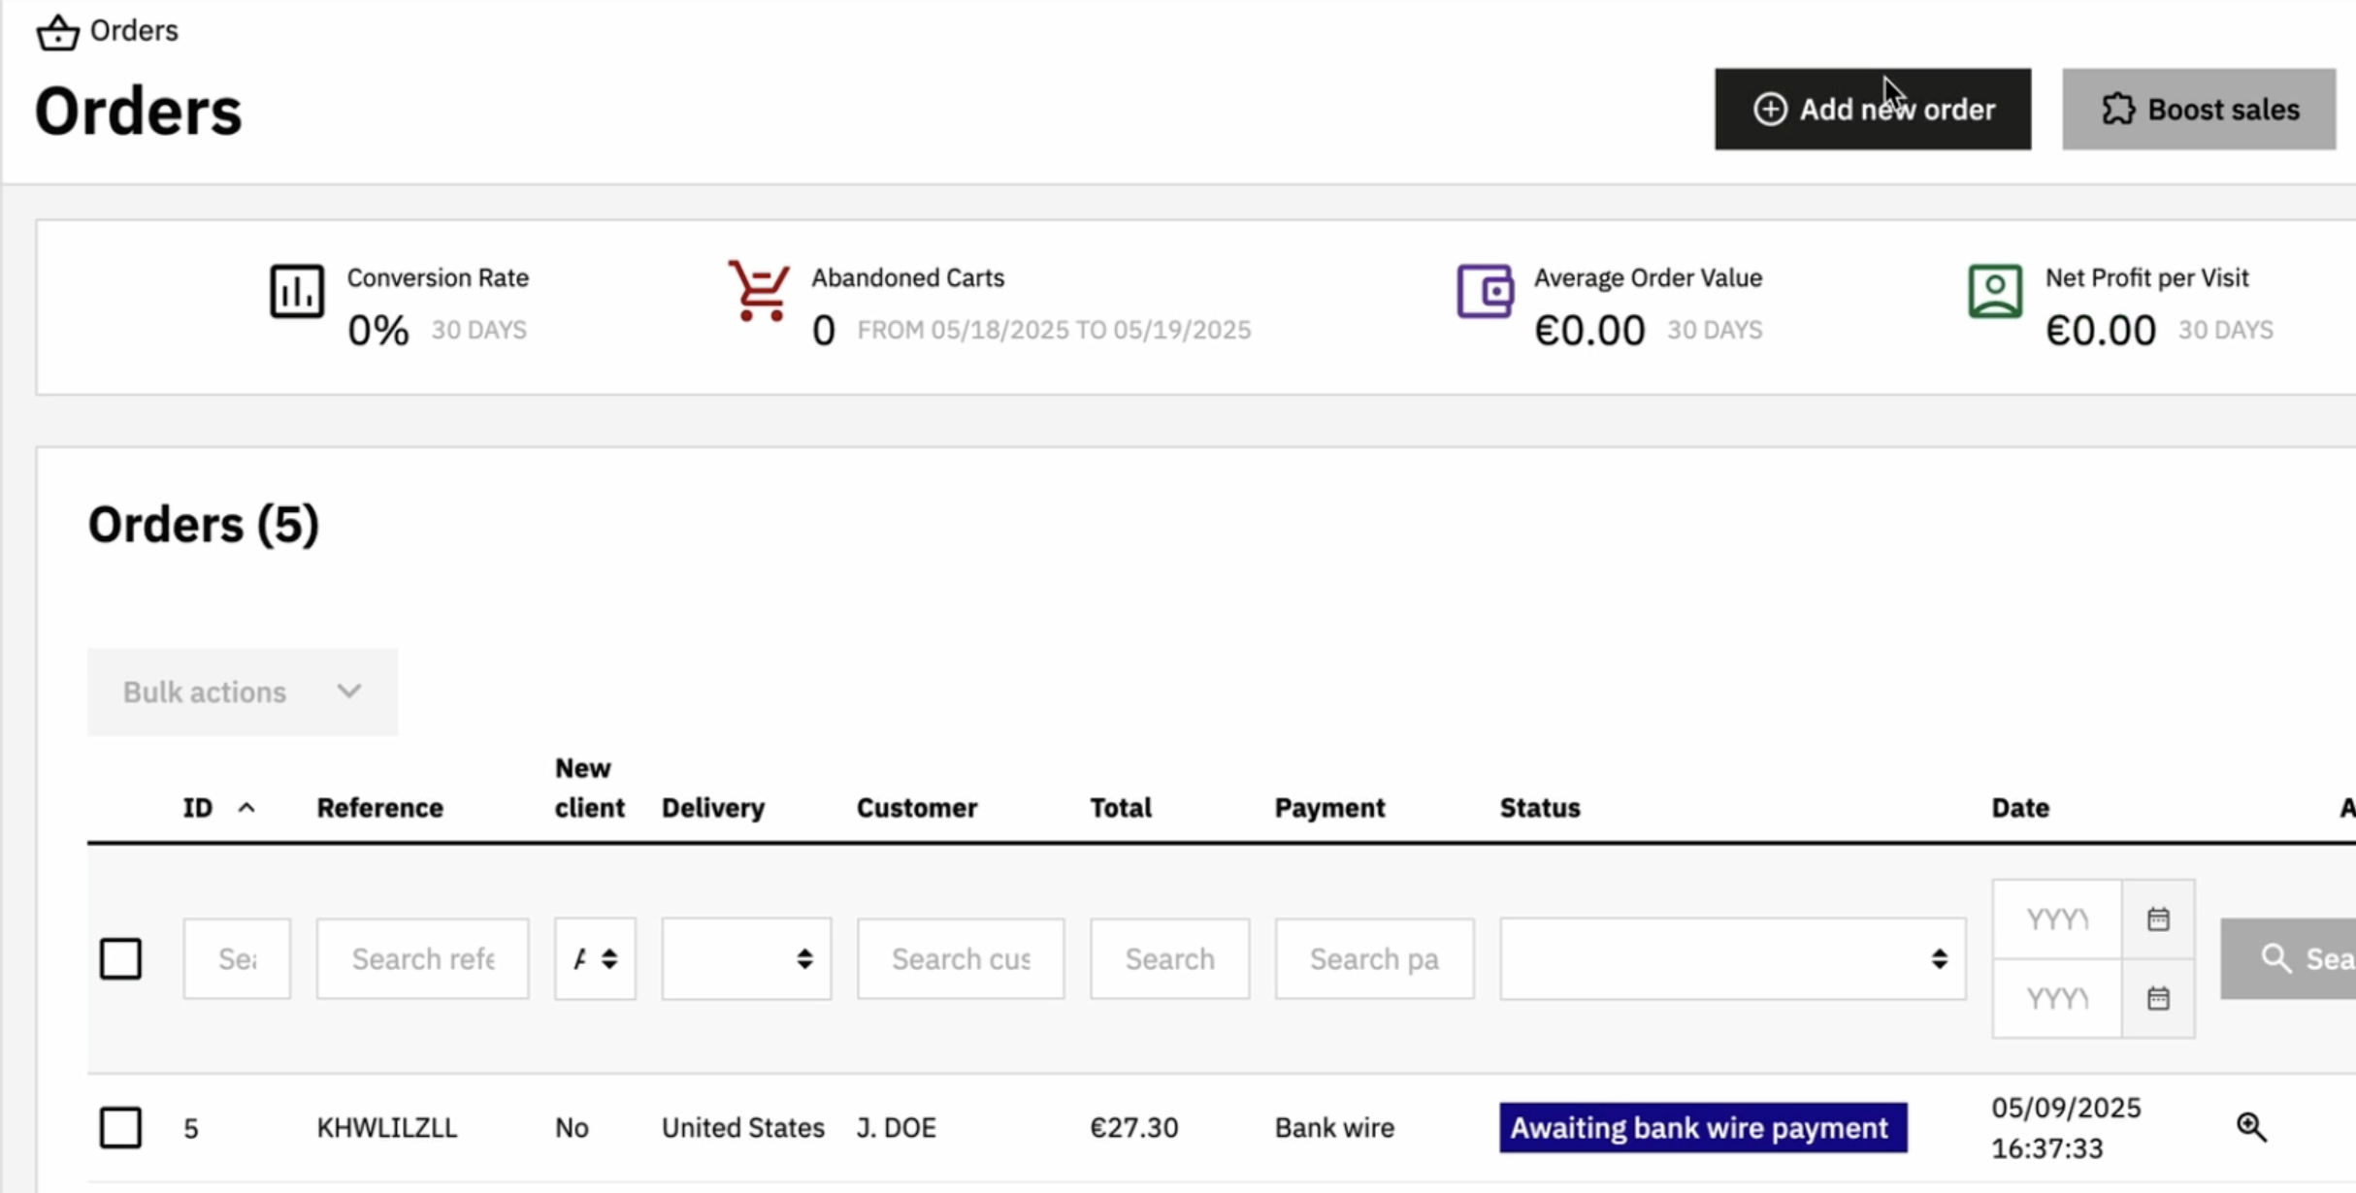Viewport: 2356px width, 1193px height.
Task: Click the Awaiting bank wire payment badge
Action: point(1703,1127)
